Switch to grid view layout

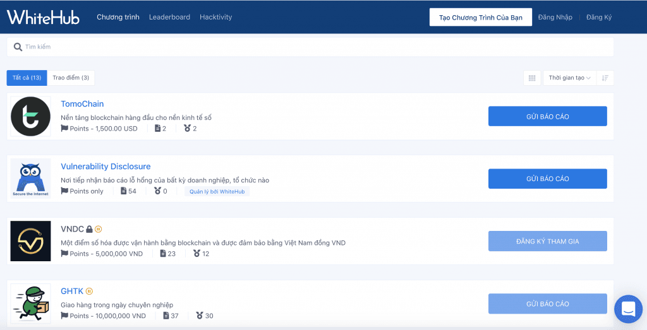pos(532,78)
